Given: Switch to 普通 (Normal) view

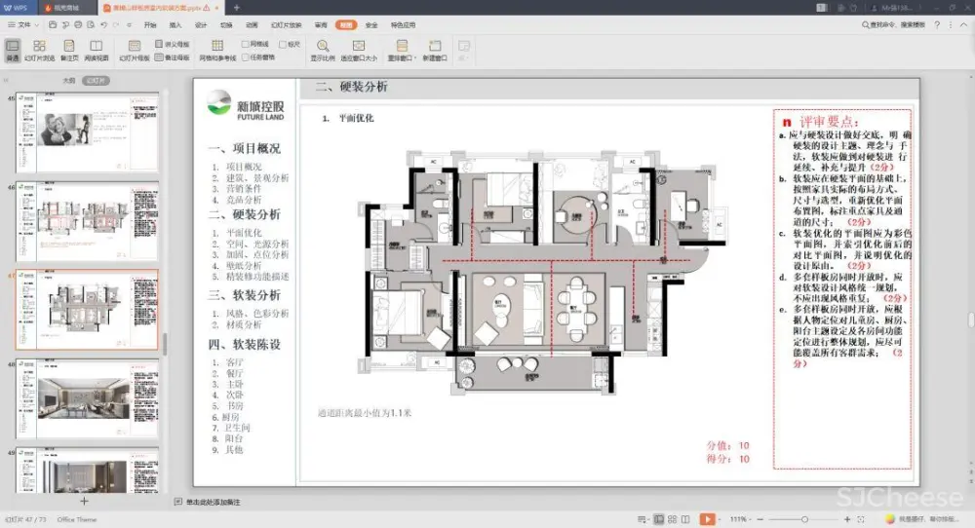Looking at the screenshot, I should 13,50.
